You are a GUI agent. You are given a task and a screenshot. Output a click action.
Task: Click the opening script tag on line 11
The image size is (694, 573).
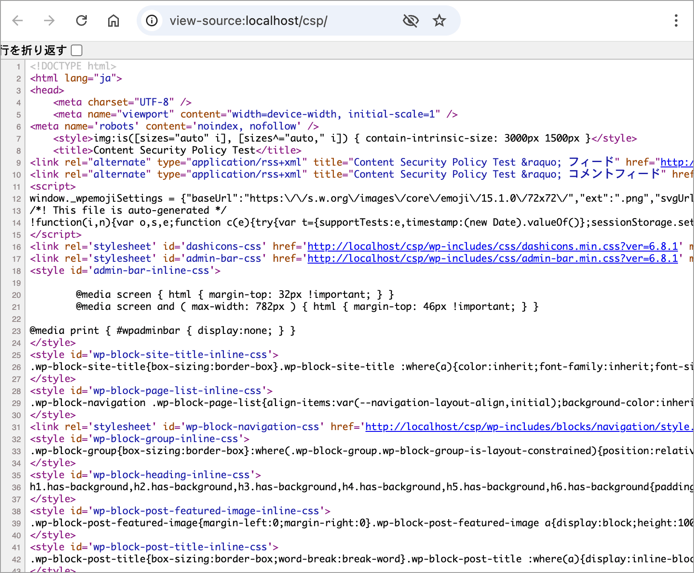[x=53, y=187]
